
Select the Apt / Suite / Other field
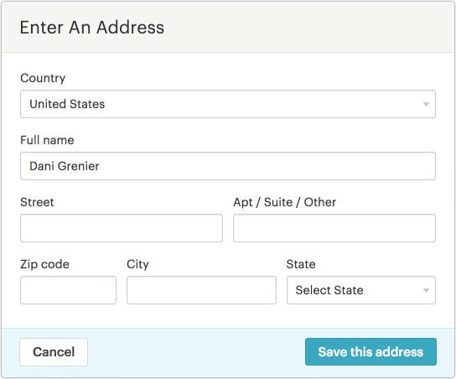(x=334, y=228)
